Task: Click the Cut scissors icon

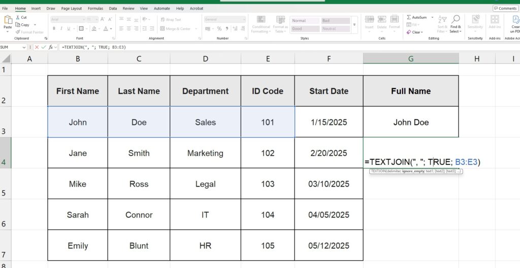Action: point(18,17)
